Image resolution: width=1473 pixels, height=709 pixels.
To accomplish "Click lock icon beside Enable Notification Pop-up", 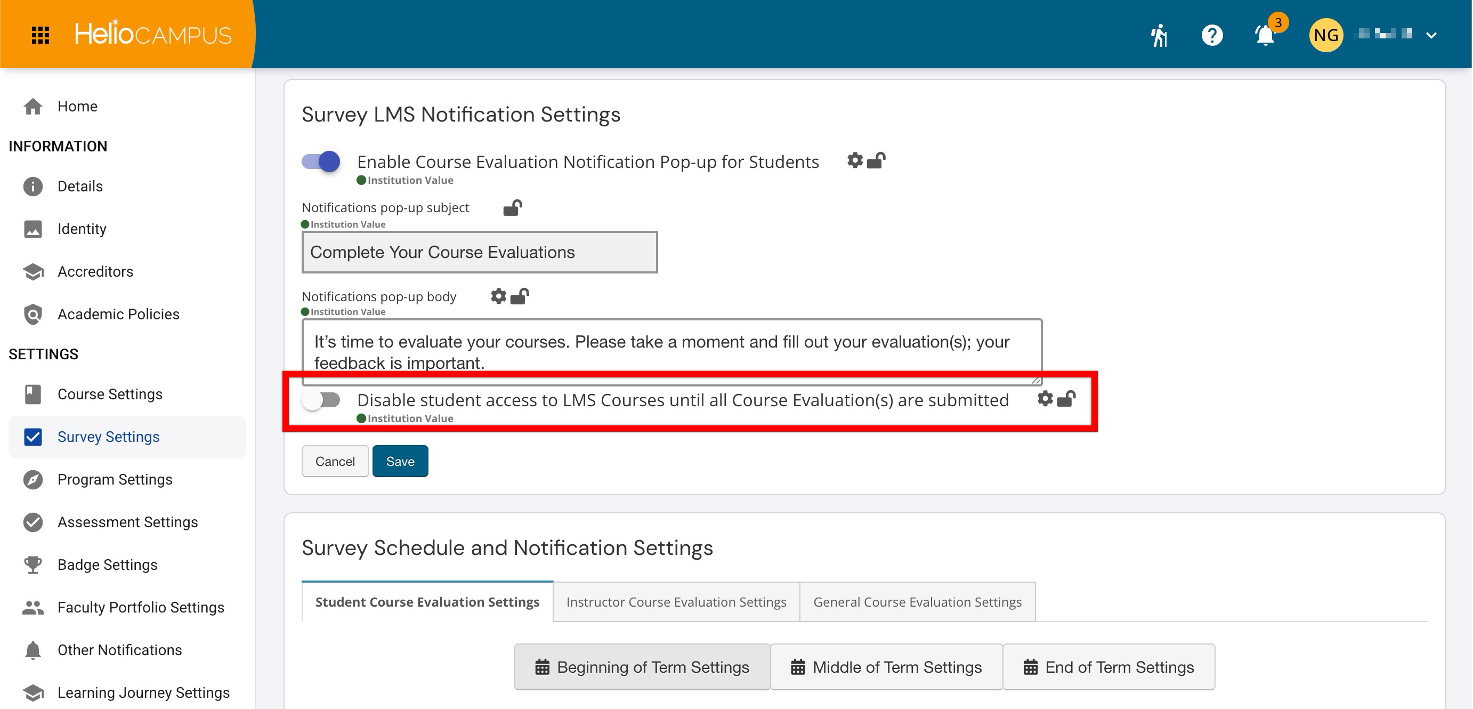I will click(x=876, y=160).
